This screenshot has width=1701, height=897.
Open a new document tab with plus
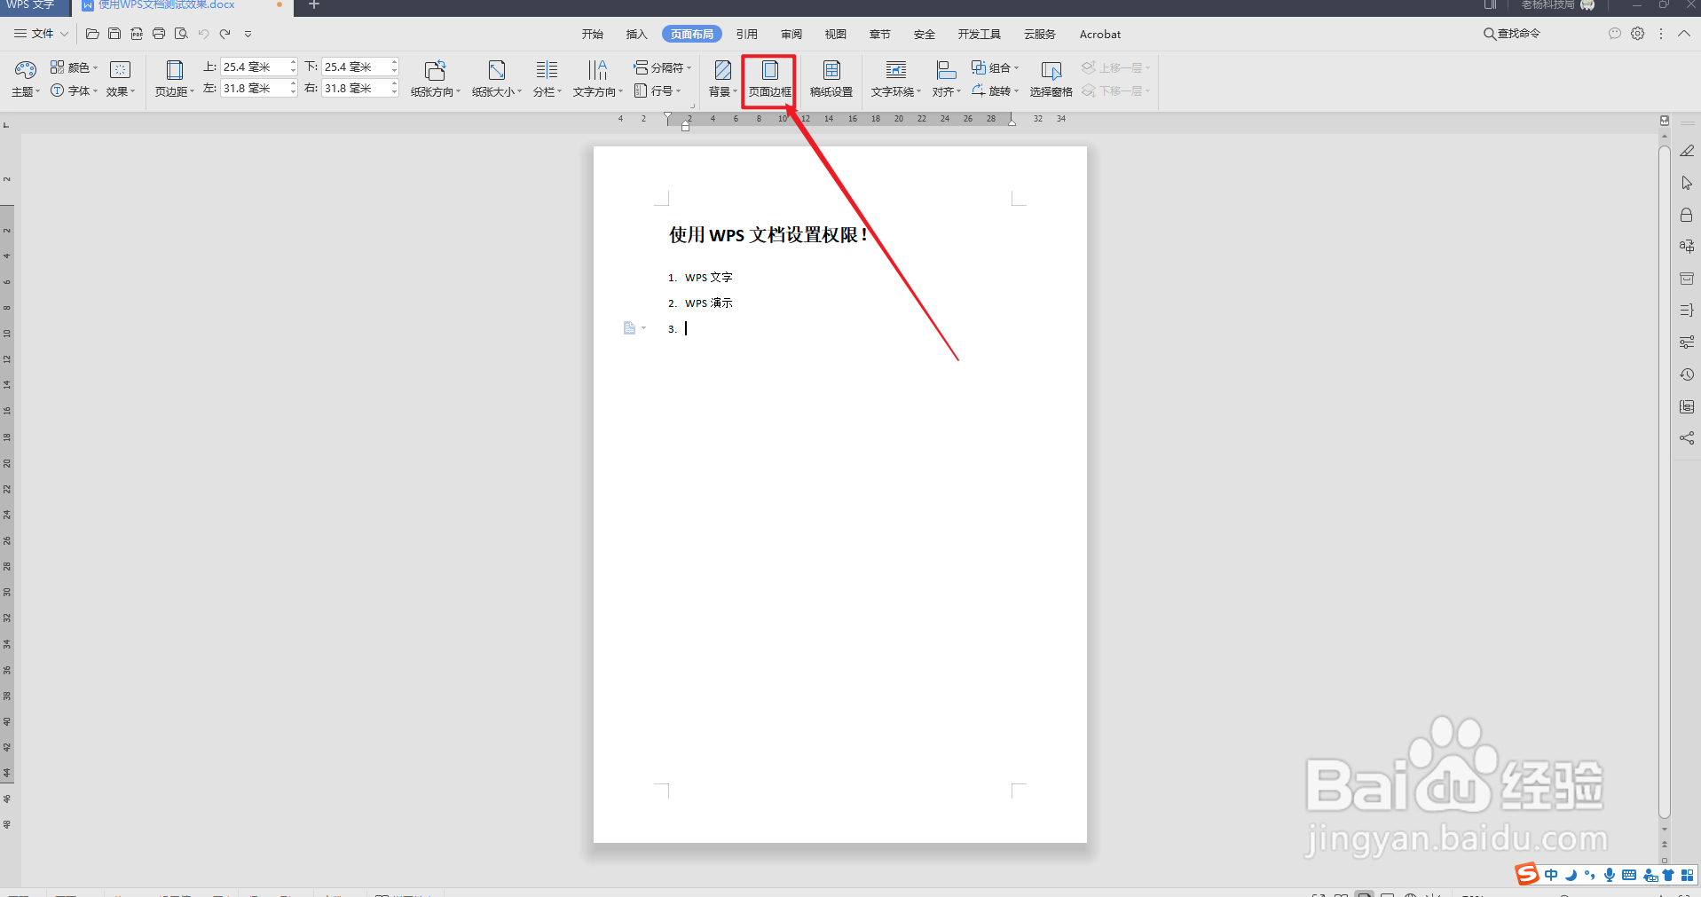[314, 4]
